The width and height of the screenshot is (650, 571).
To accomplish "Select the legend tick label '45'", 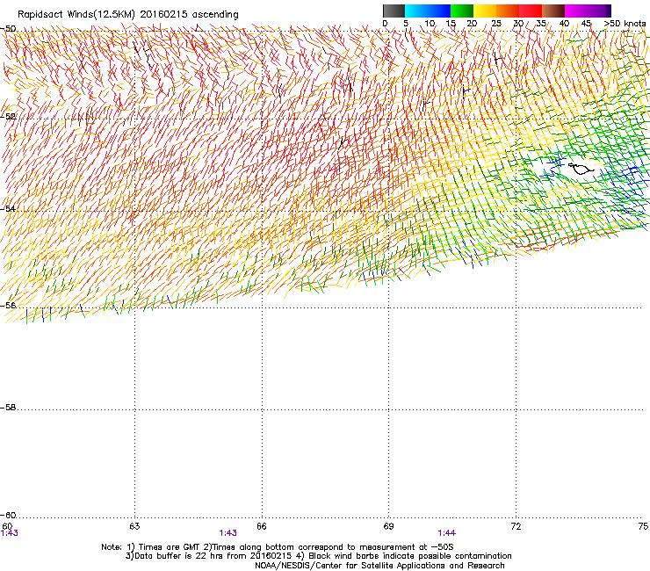I will pyautogui.click(x=586, y=24).
